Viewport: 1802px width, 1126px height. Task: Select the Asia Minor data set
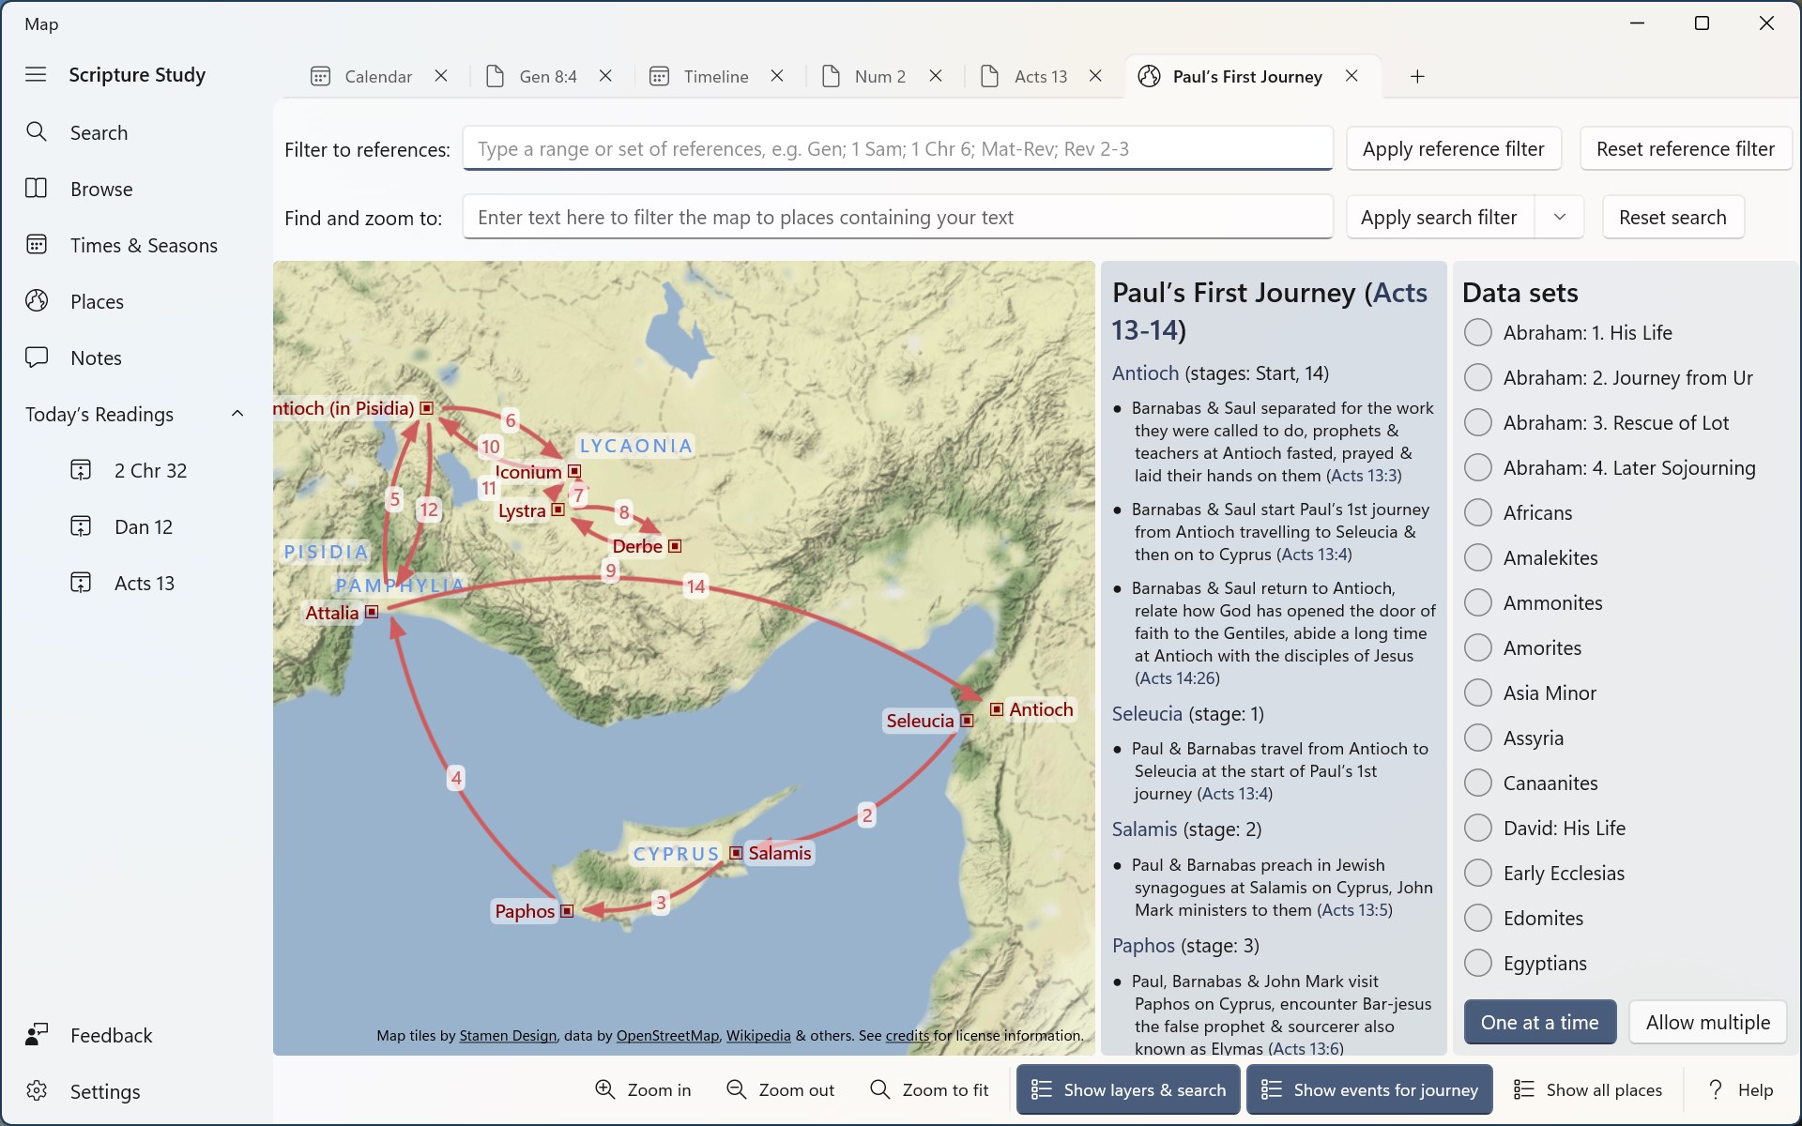coord(1478,692)
